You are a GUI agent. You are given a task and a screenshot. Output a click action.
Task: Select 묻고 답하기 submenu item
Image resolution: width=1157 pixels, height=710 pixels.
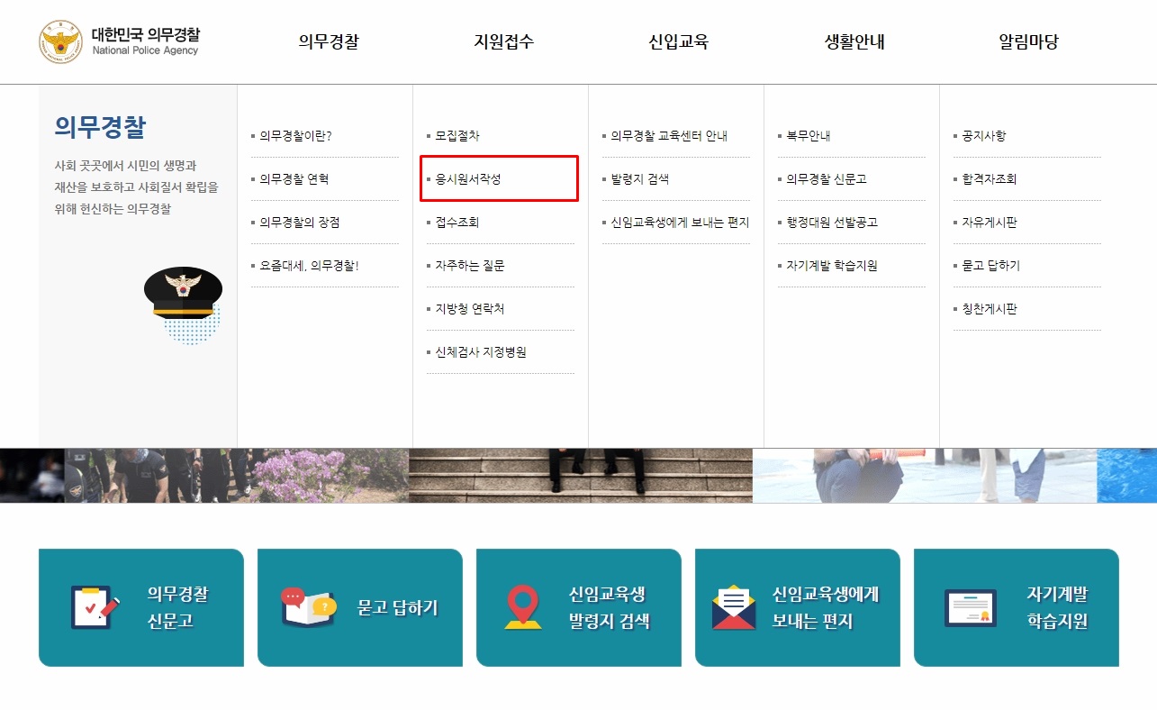tap(991, 266)
